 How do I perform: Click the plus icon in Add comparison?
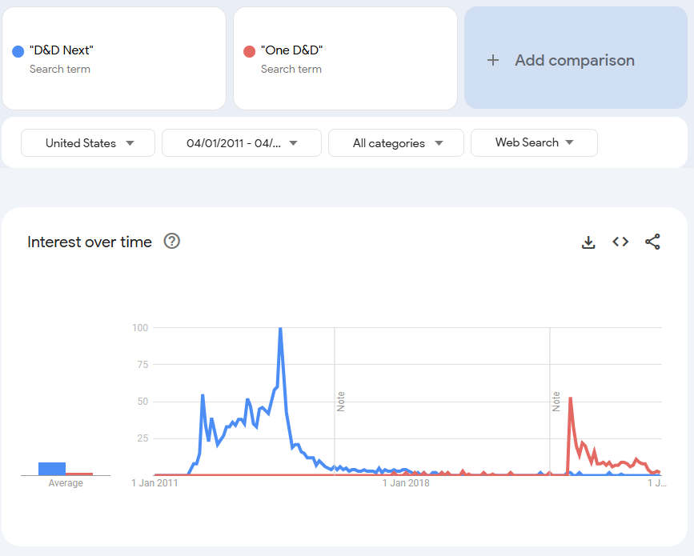coord(493,61)
